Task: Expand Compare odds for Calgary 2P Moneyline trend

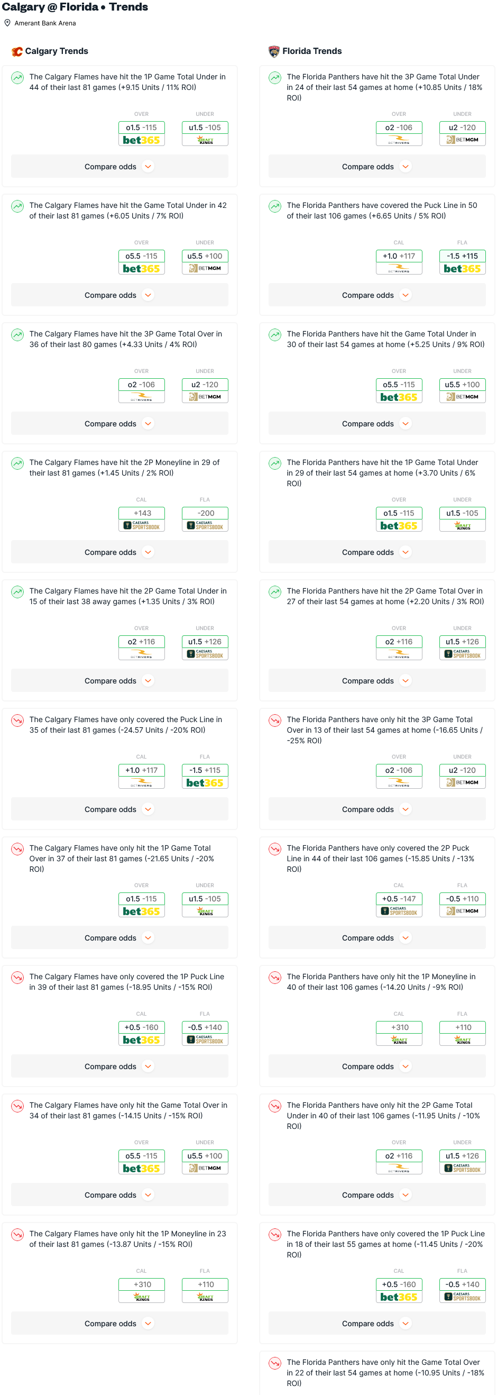Action: pyautogui.click(x=119, y=552)
